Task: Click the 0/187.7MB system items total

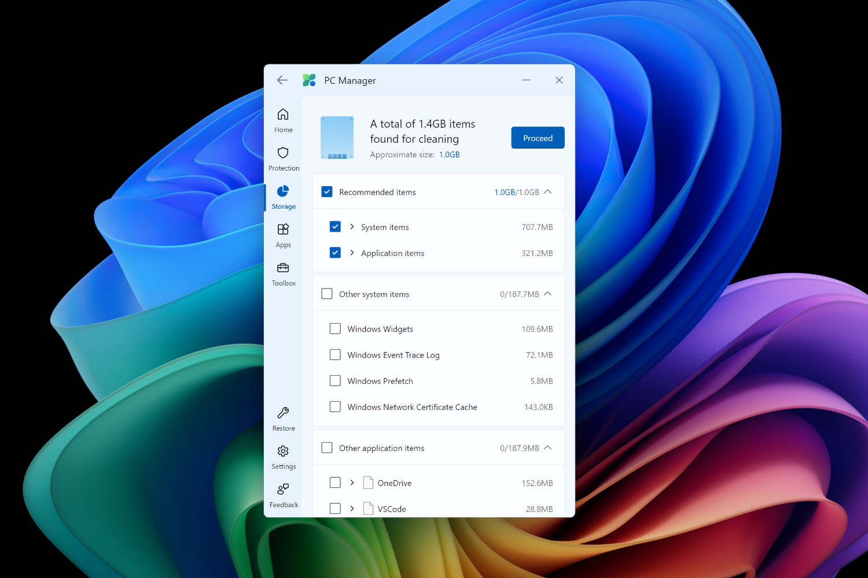Action: point(520,295)
